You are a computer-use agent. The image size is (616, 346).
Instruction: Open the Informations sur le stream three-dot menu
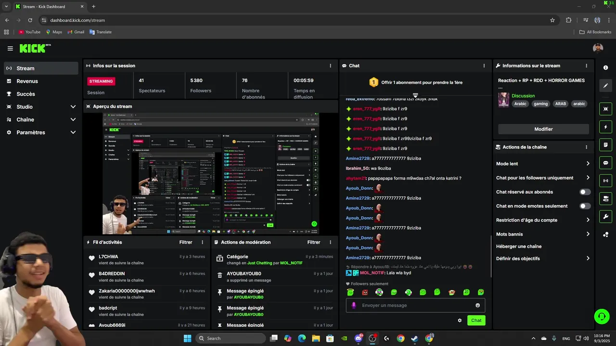tap(586, 66)
